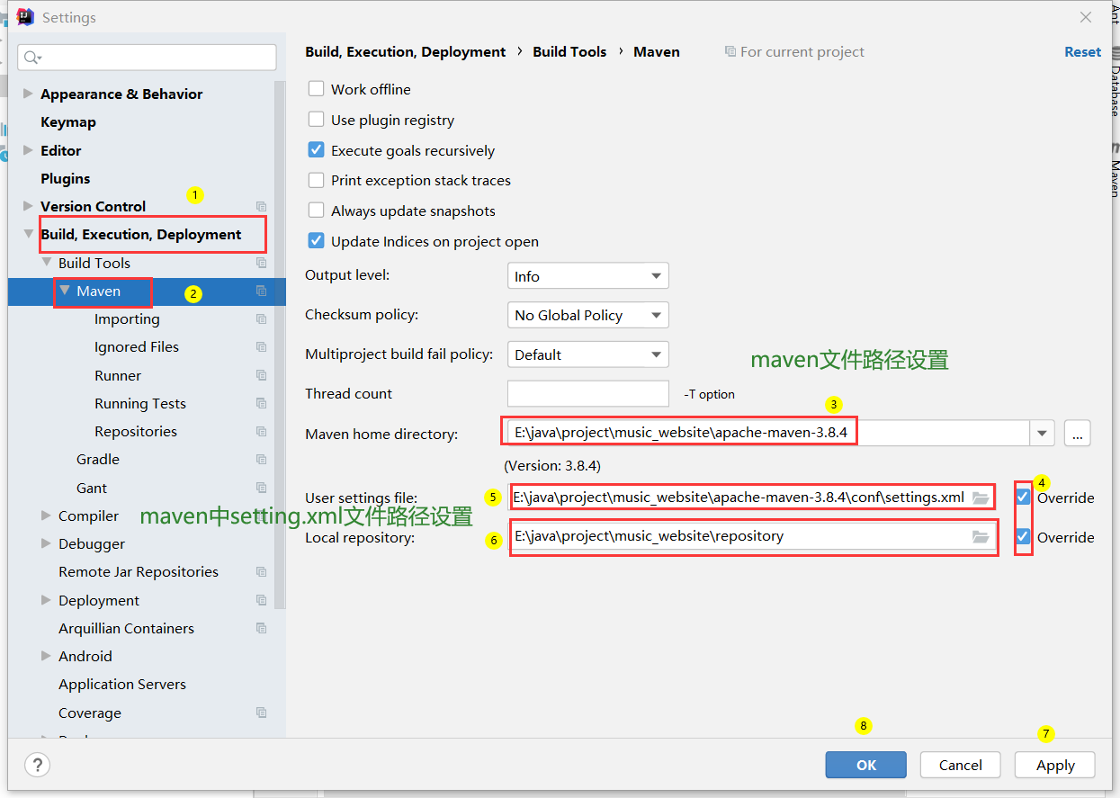Open the Output level dropdown

pyautogui.click(x=588, y=276)
